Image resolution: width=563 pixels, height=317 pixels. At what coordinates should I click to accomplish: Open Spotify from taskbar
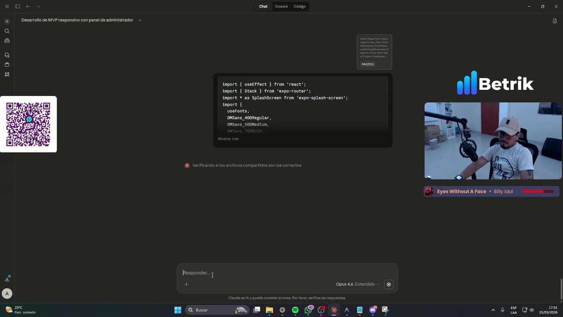(x=295, y=310)
